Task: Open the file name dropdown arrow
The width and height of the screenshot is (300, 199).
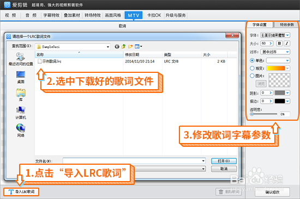Action: [203, 161]
